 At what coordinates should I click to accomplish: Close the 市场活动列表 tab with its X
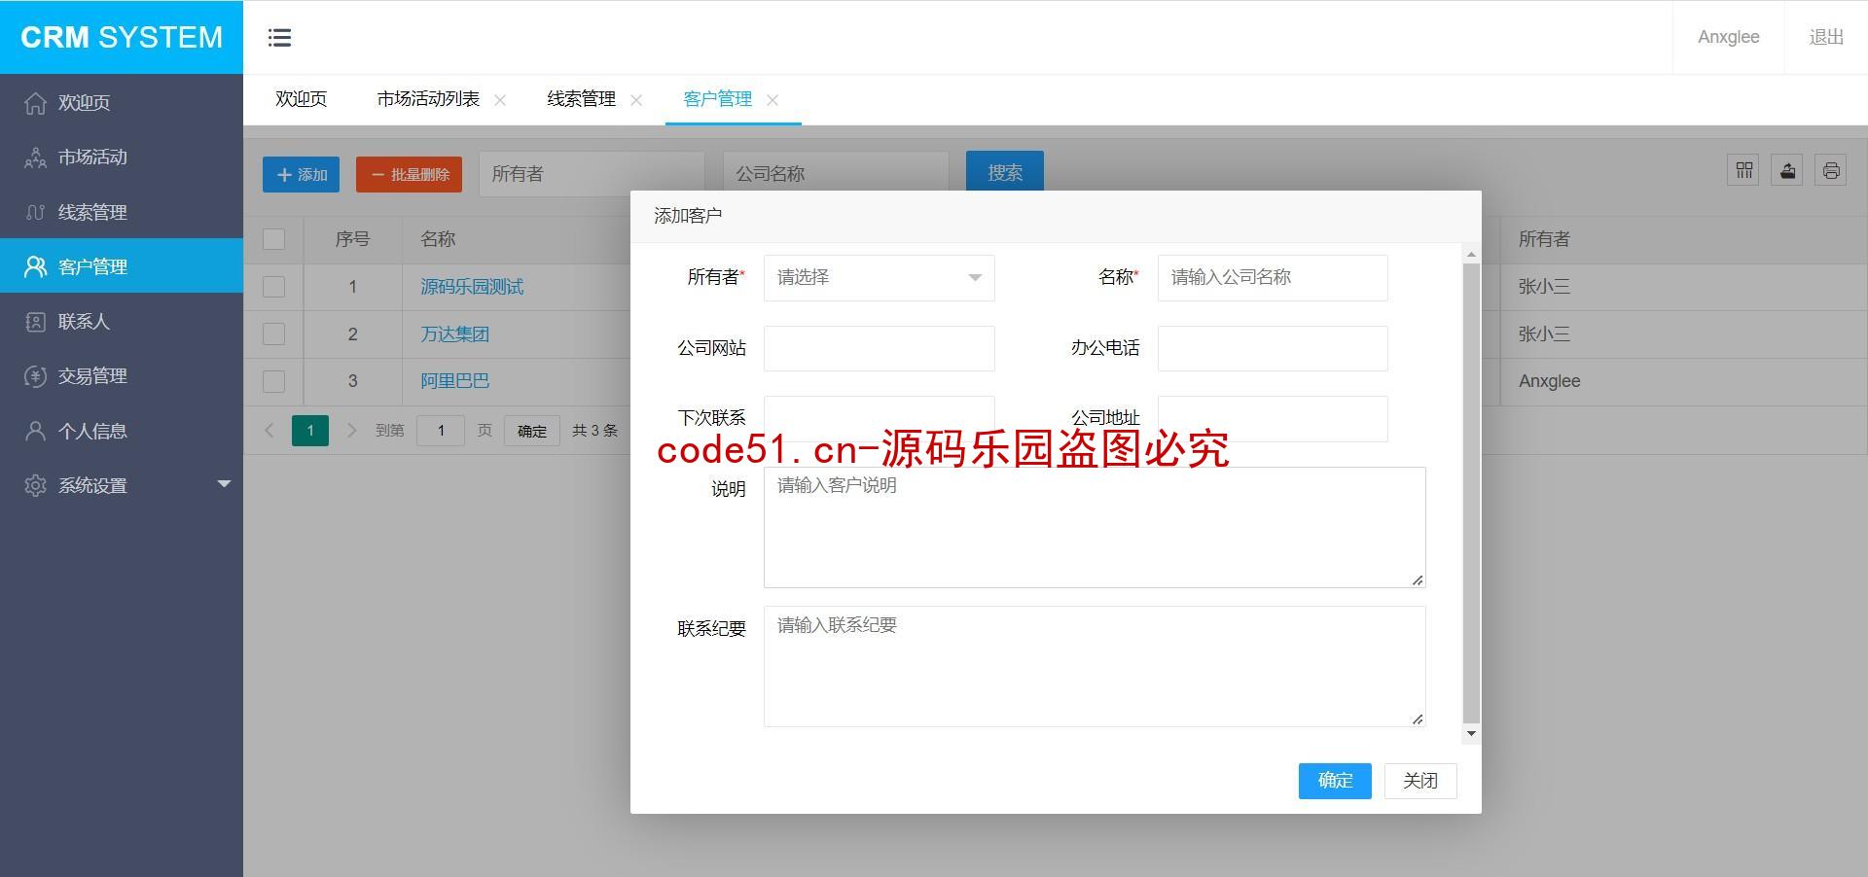click(500, 100)
